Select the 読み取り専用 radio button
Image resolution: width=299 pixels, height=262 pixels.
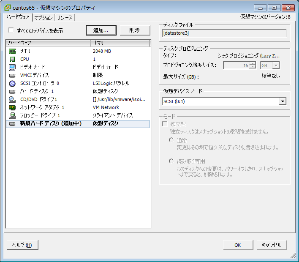pyautogui.click(x=171, y=161)
